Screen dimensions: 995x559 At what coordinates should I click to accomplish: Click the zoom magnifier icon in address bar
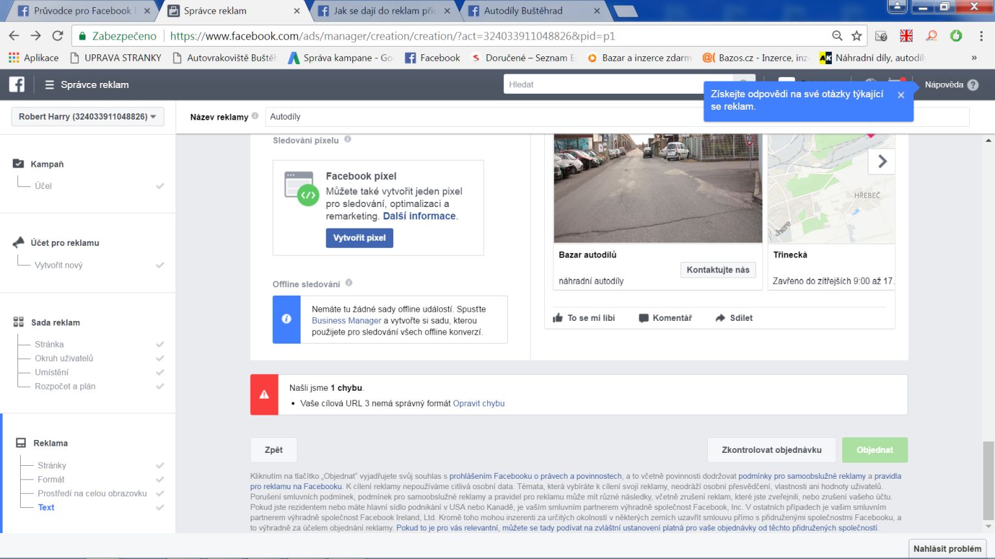(837, 36)
